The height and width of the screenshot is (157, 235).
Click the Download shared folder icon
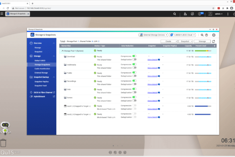pos(65,56)
